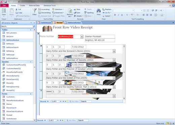Open the Phone Number combo box dropdown
175x125 pixels.
coord(82,37)
